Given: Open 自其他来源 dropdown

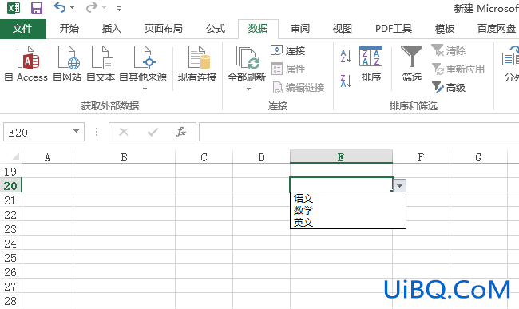Looking at the screenshot, I should coord(143,68).
